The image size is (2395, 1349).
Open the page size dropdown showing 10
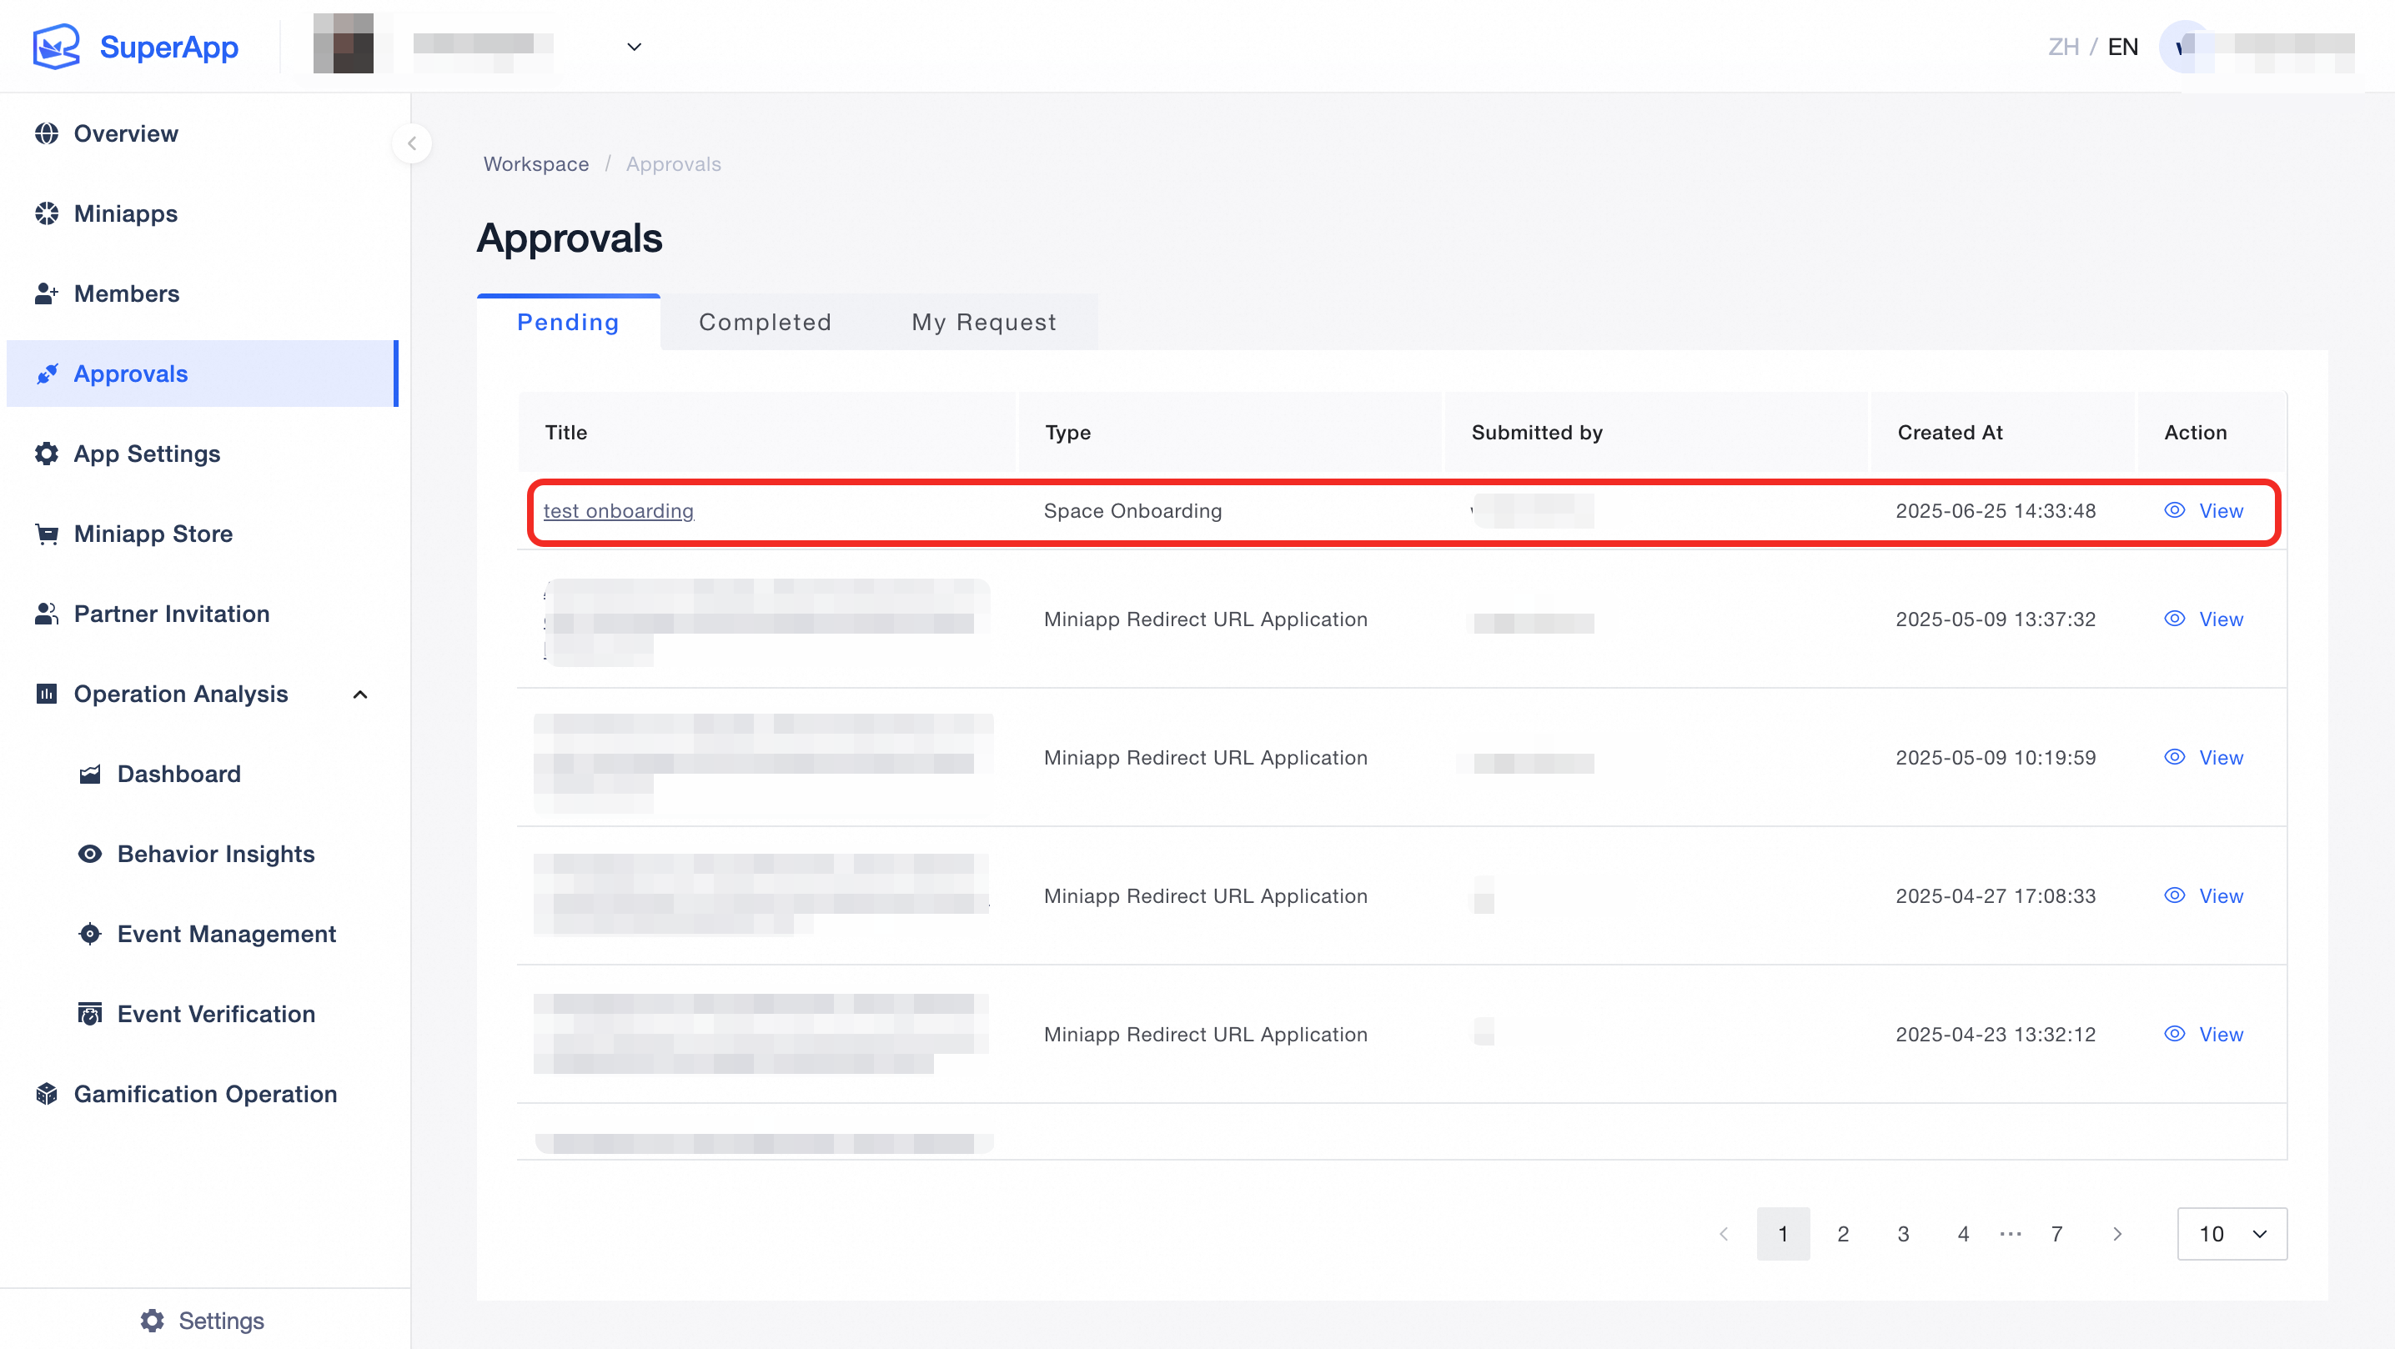[x=2232, y=1234]
